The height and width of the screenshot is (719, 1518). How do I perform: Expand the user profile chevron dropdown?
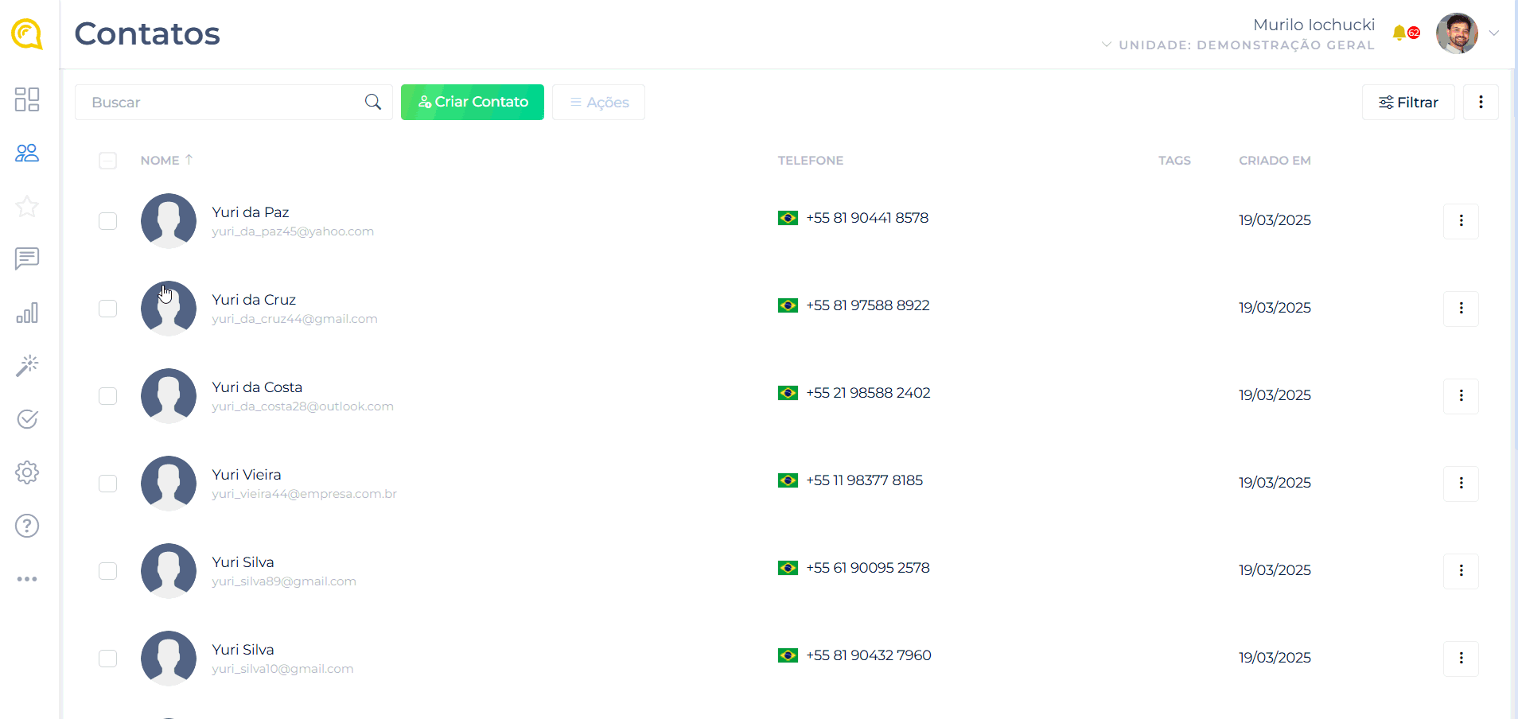[1494, 33]
